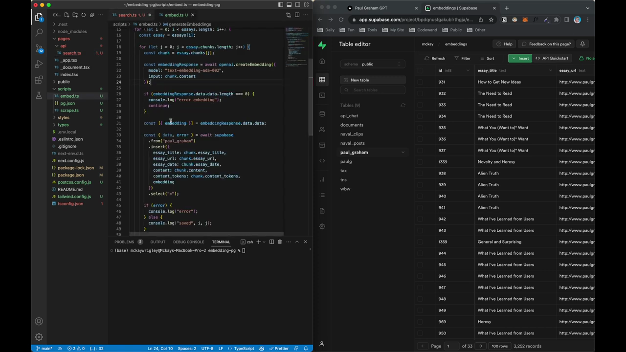Click the Sort button

(487, 58)
